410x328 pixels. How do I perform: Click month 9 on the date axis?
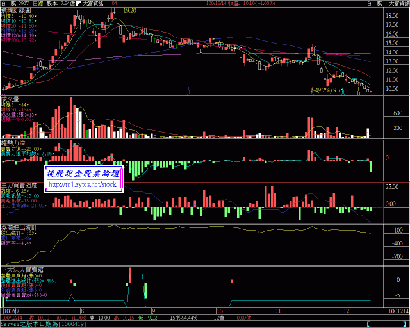(x=154, y=311)
